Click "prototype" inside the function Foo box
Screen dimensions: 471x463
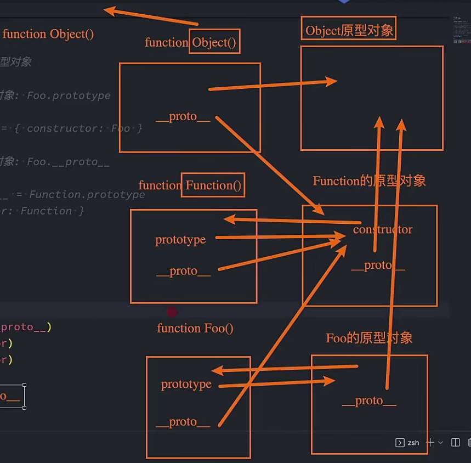coord(186,384)
